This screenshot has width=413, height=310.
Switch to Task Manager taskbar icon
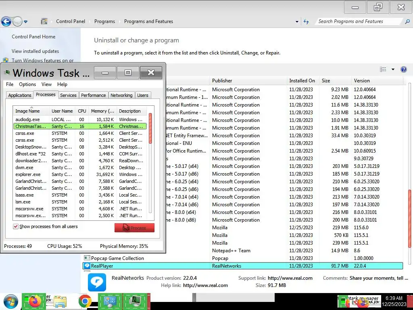click(x=136, y=302)
